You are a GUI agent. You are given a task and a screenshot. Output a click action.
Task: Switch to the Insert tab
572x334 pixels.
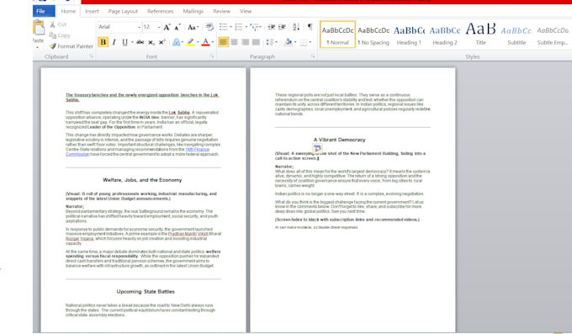[x=92, y=11]
